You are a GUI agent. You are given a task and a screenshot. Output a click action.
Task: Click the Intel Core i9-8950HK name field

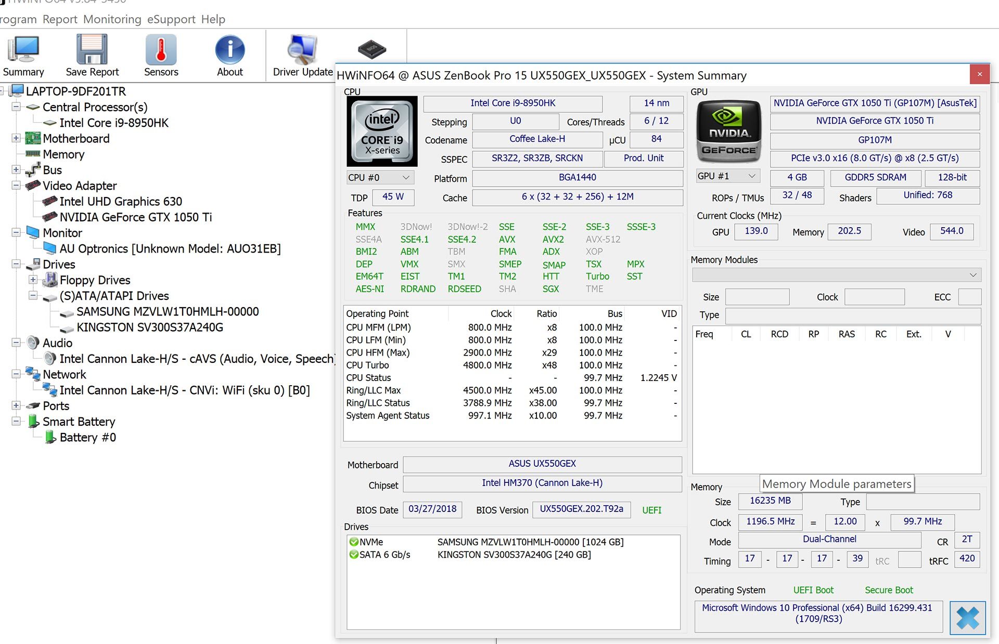[x=513, y=103]
